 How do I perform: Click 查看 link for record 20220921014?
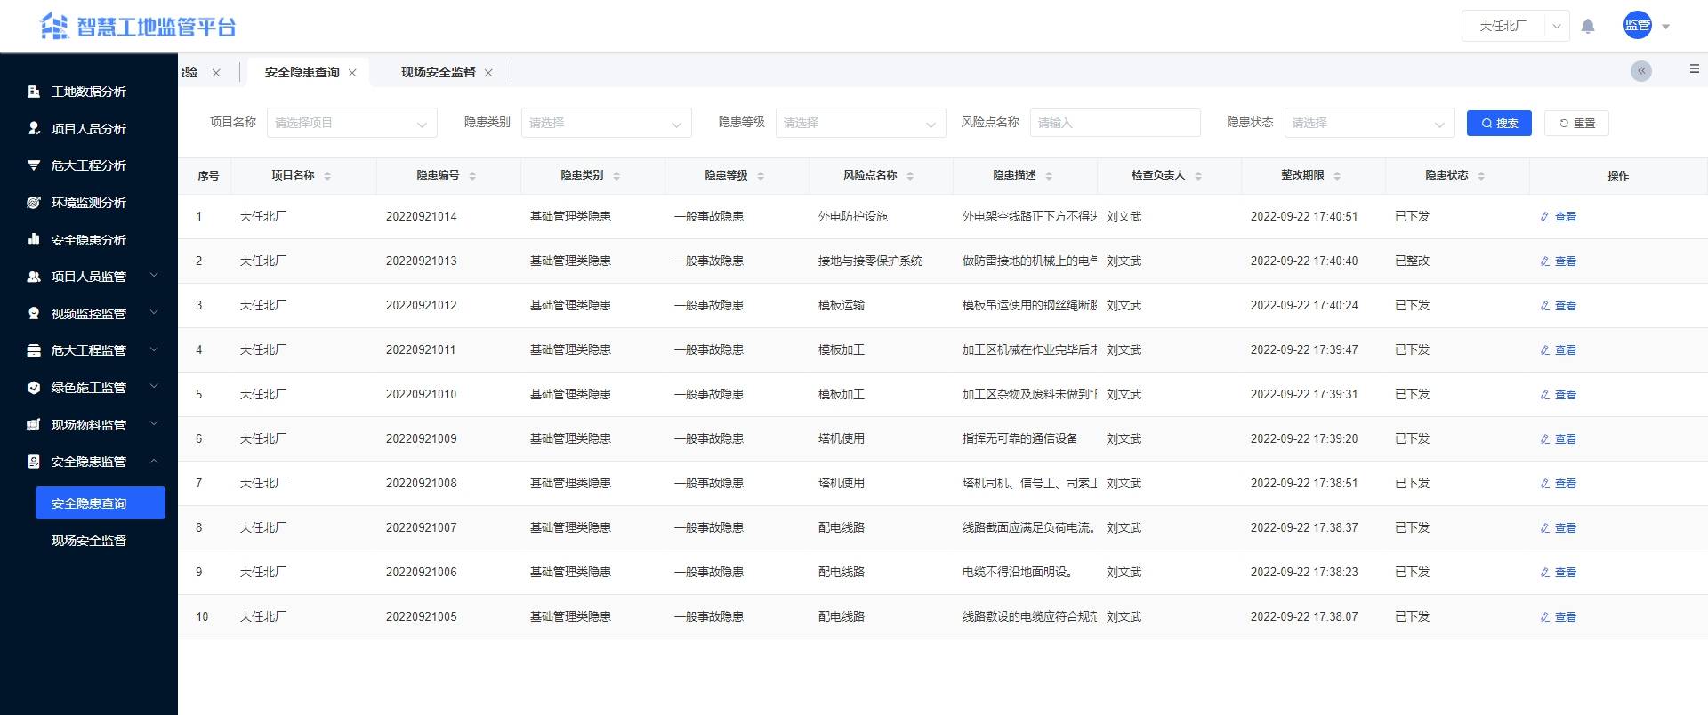(1564, 217)
